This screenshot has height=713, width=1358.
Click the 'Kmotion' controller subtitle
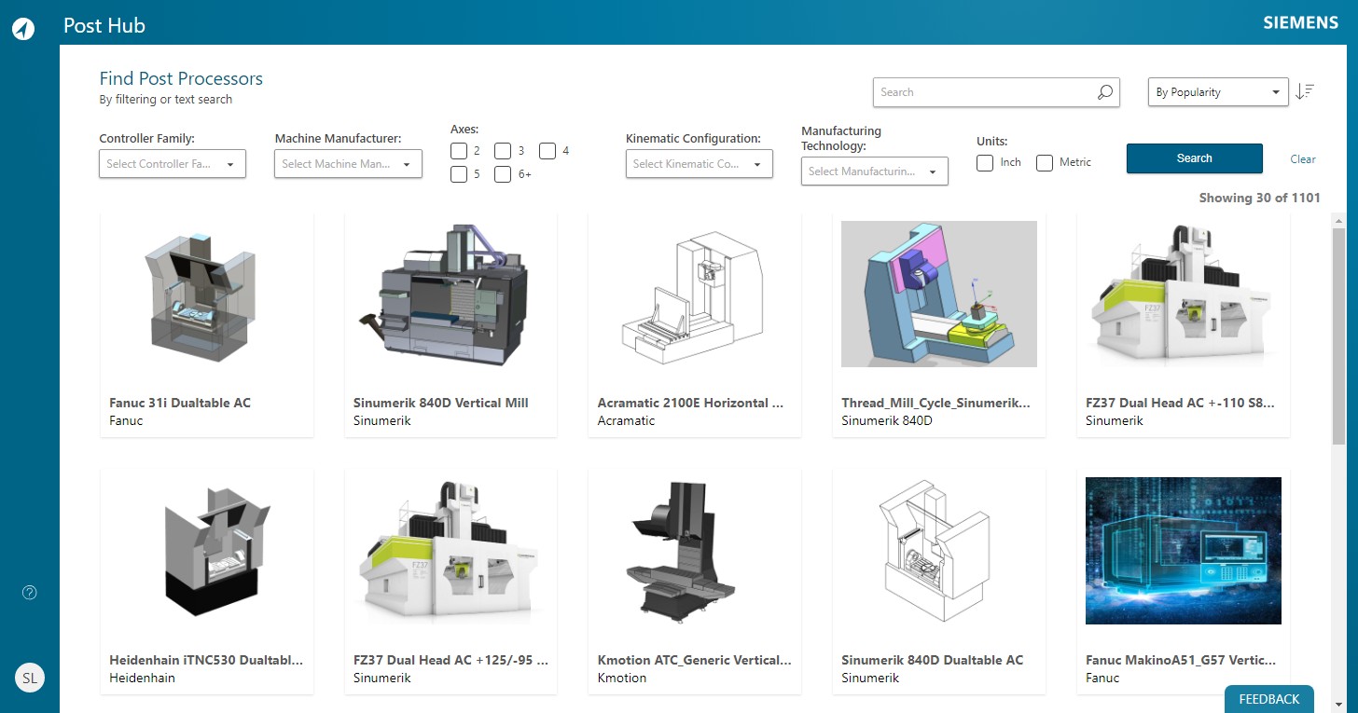(622, 679)
